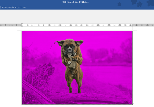The height and width of the screenshot is (107, 154).
Task: Click the small handle at picture's bottom-right corner
Action: point(133,104)
